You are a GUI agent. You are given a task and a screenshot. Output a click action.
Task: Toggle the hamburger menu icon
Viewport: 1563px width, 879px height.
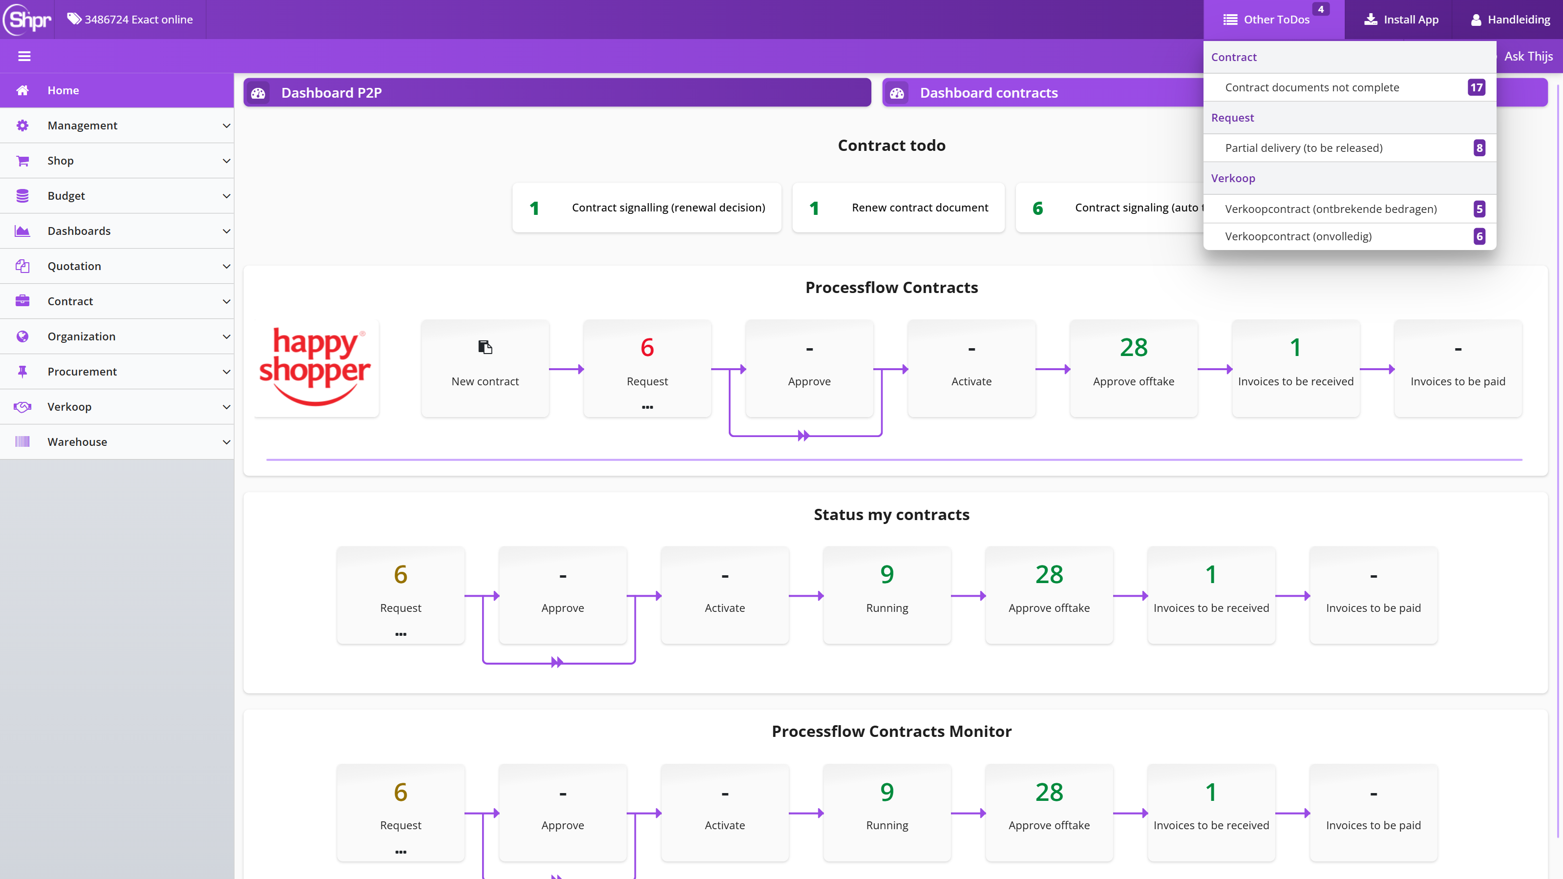pos(24,57)
